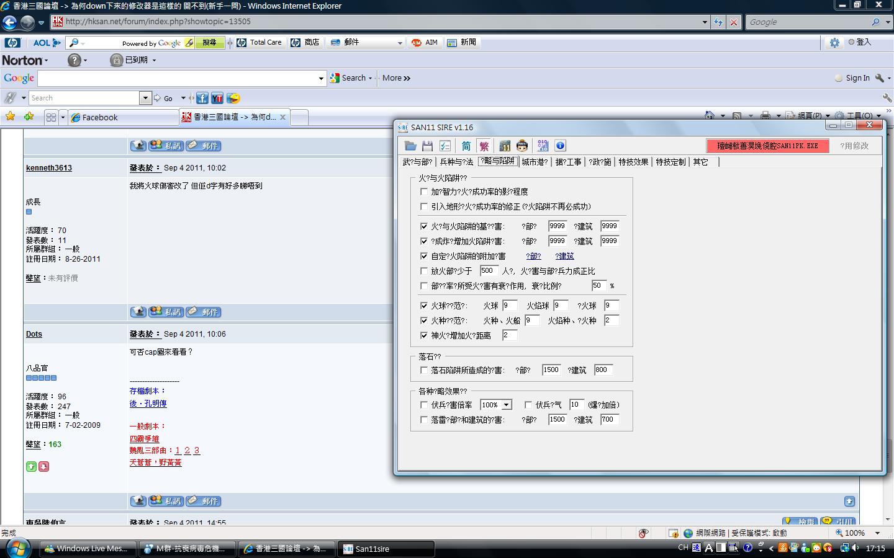Click the stop X icon beside address bar

tap(734, 22)
